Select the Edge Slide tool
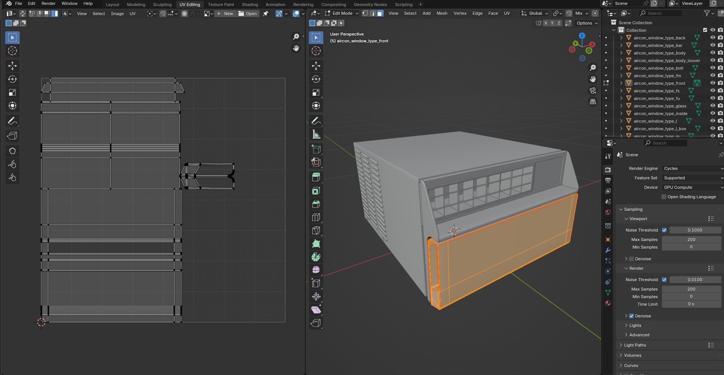 (316, 283)
